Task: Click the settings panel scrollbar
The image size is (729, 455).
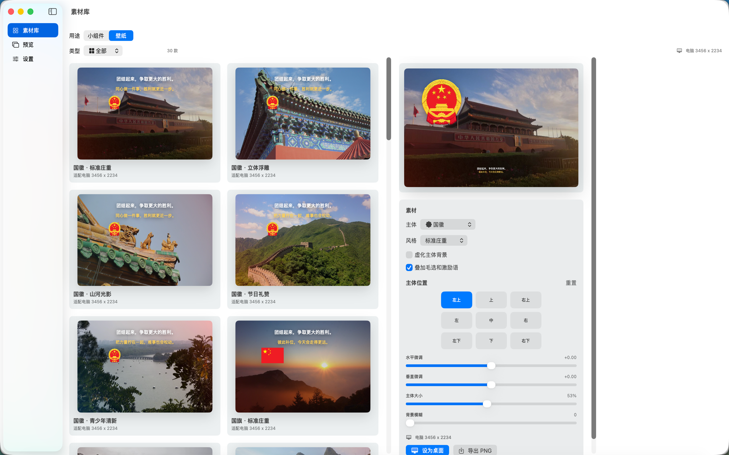Action: (x=593, y=248)
